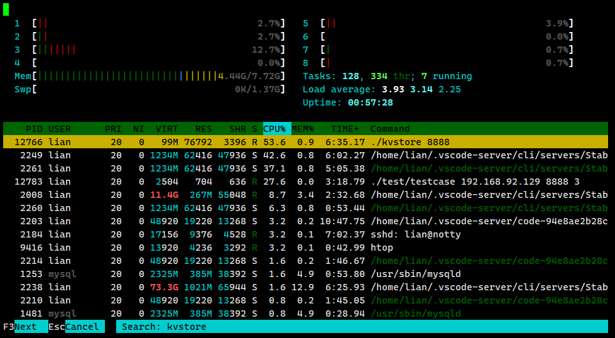The height and width of the screenshot is (338, 615).
Task: Sort processes by PID column
Action: click(x=34, y=129)
